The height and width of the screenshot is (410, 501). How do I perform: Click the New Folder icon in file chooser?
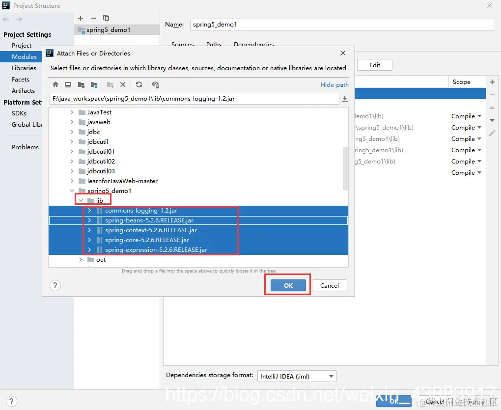[110, 84]
